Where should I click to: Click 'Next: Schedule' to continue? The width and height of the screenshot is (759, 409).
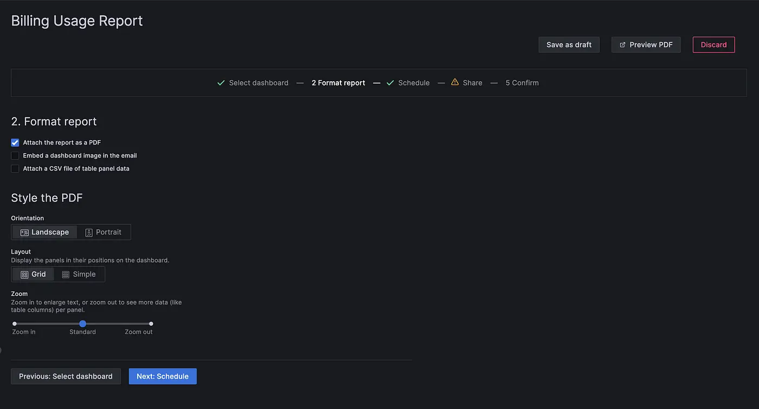click(163, 376)
